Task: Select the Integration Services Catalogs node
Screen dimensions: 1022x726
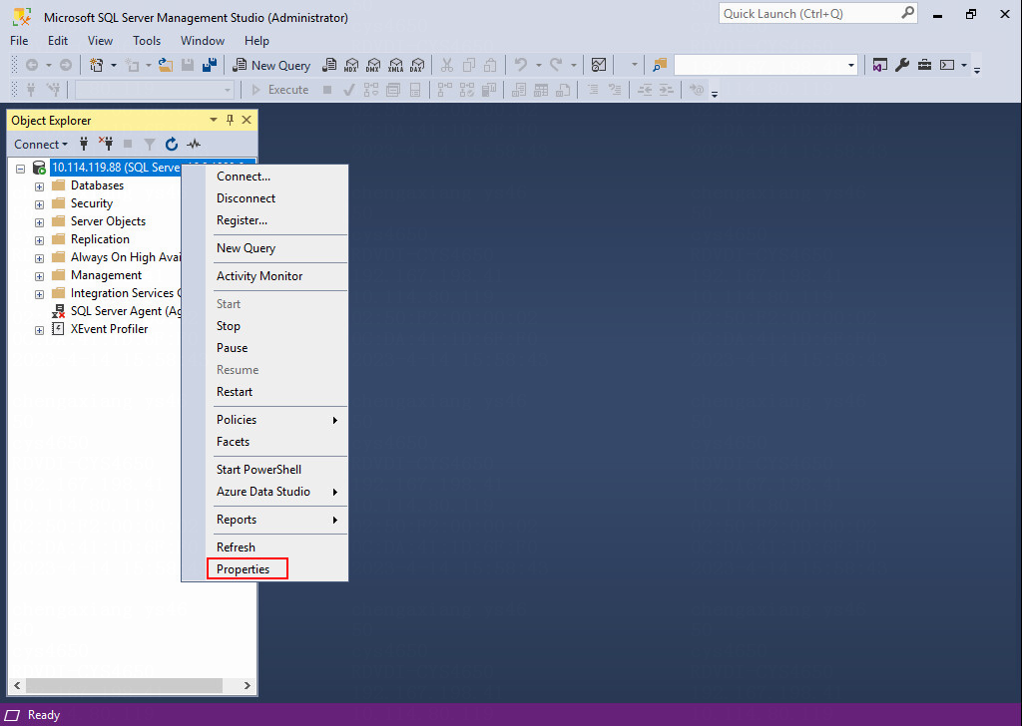Action: click(125, 293)
